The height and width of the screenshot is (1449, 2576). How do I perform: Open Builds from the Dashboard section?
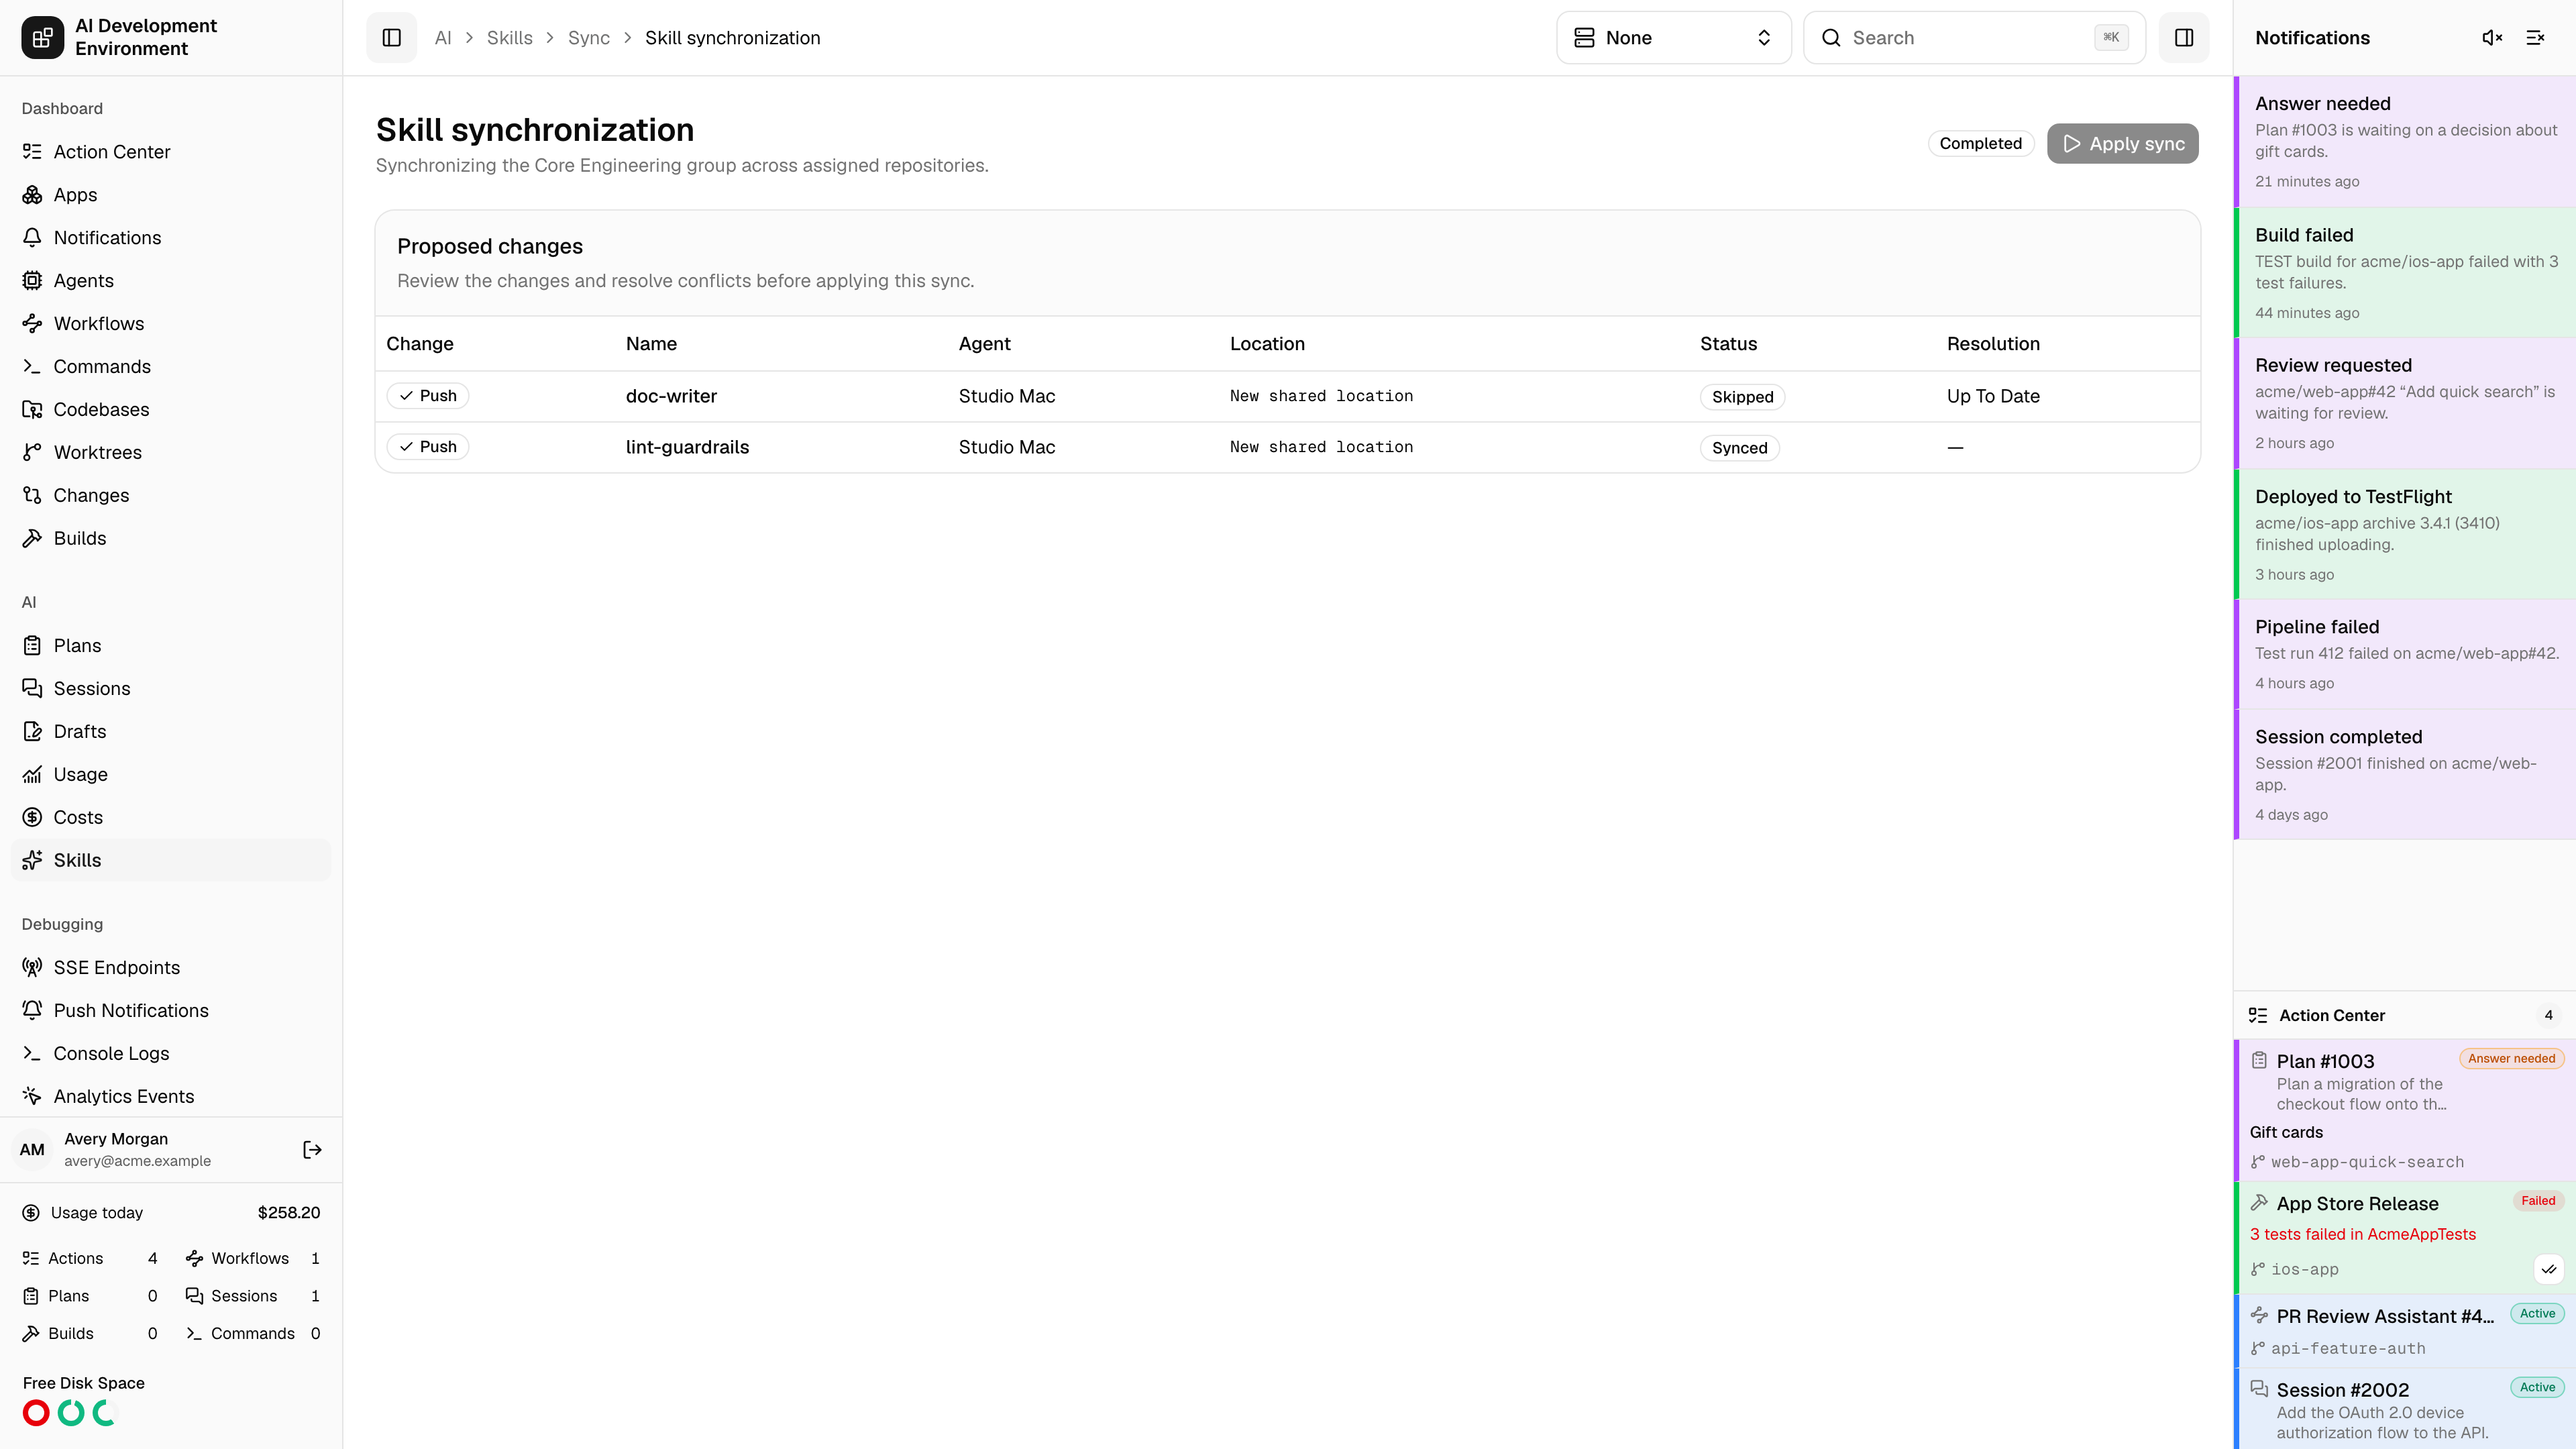(x=171, y=539)
